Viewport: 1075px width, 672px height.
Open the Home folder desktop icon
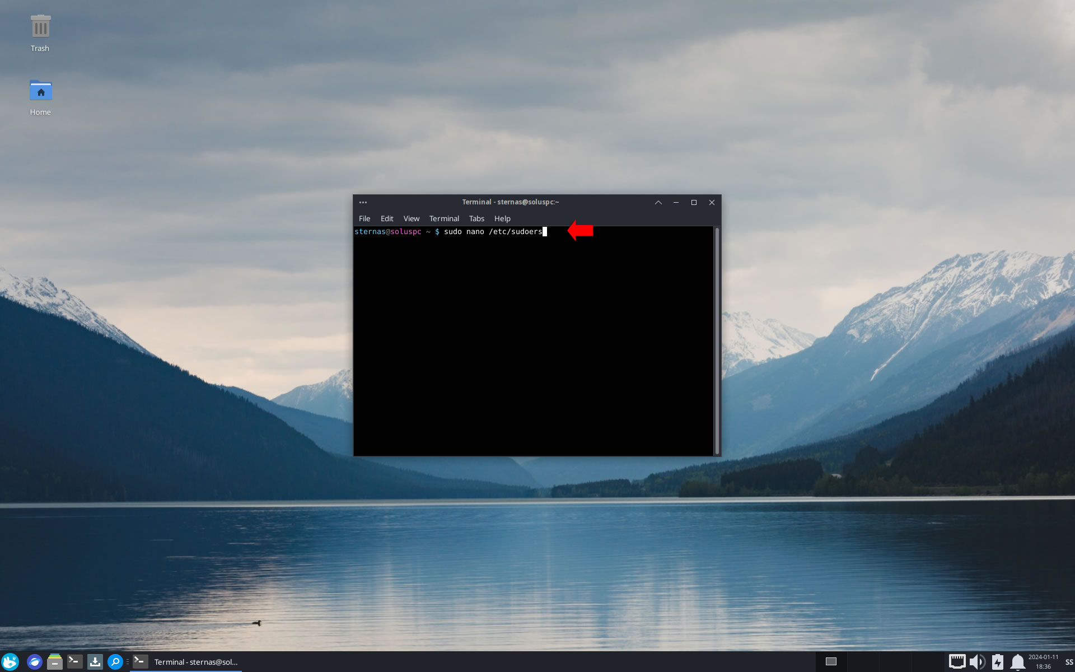(40, 97)
